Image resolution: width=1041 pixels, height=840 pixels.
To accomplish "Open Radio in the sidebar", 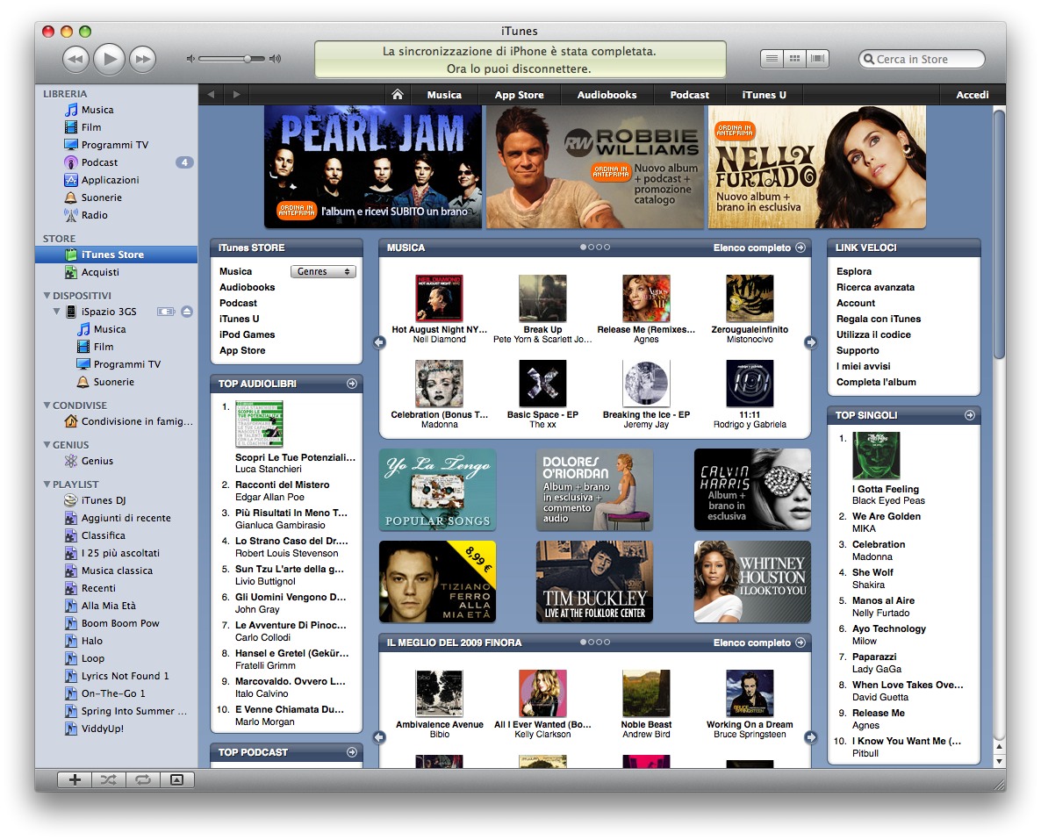I will (117, 215).
